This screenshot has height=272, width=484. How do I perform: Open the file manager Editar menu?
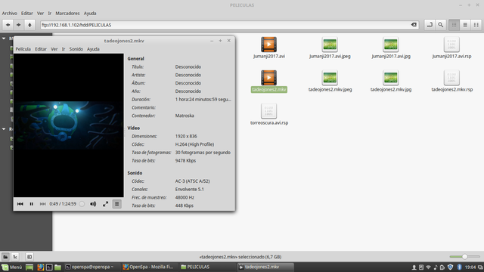point(27,14)
